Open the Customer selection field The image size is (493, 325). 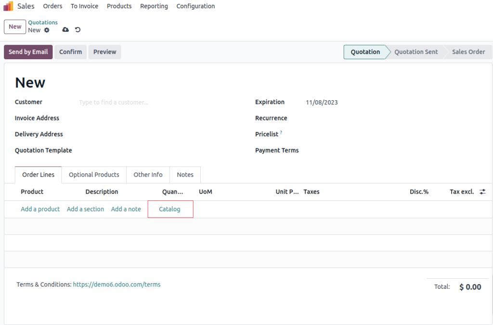tap(113, 102)
